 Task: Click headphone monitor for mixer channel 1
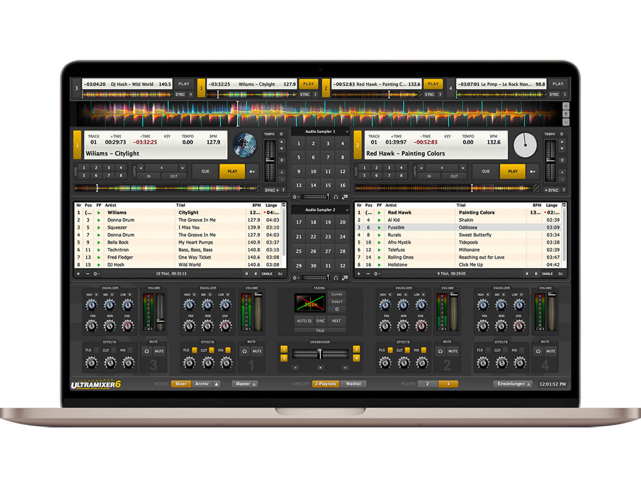(244, 351)
